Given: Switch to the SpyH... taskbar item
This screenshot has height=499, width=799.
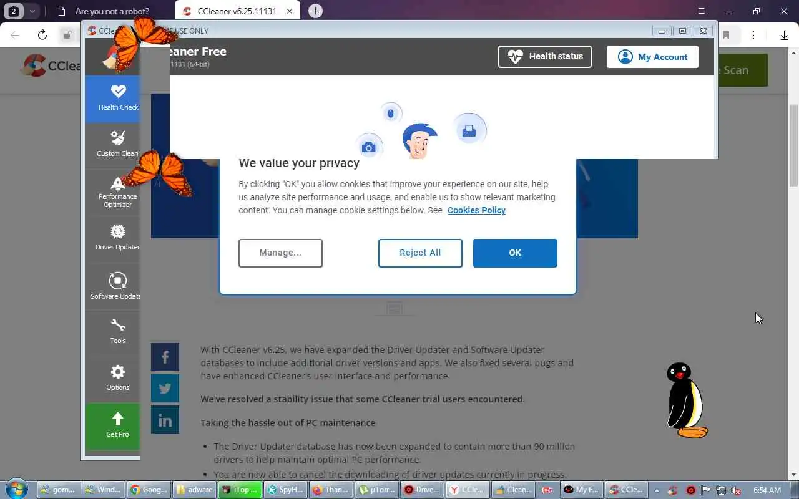Looking at the screenshot, I should (284, 490).
